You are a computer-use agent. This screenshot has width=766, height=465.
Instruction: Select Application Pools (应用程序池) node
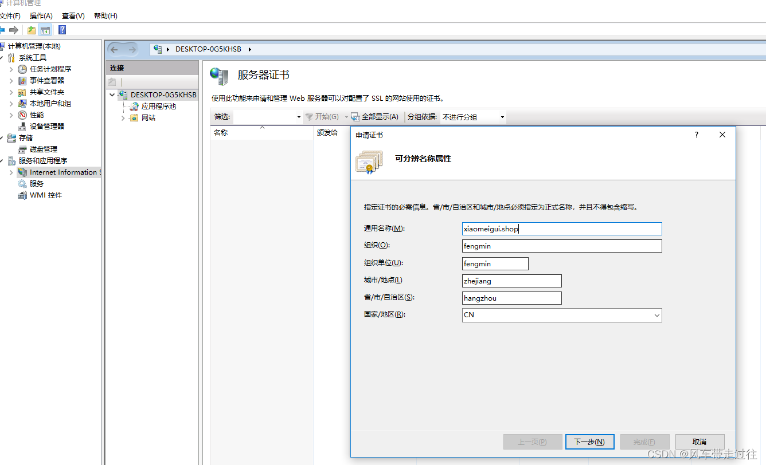(x=158, y=106)
